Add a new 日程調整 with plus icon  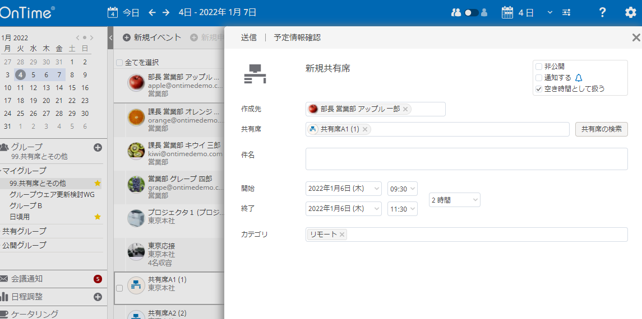click(x=98, y=297)
